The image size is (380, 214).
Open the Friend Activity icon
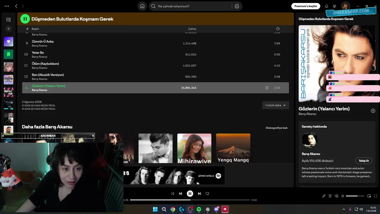coord(335,6)
